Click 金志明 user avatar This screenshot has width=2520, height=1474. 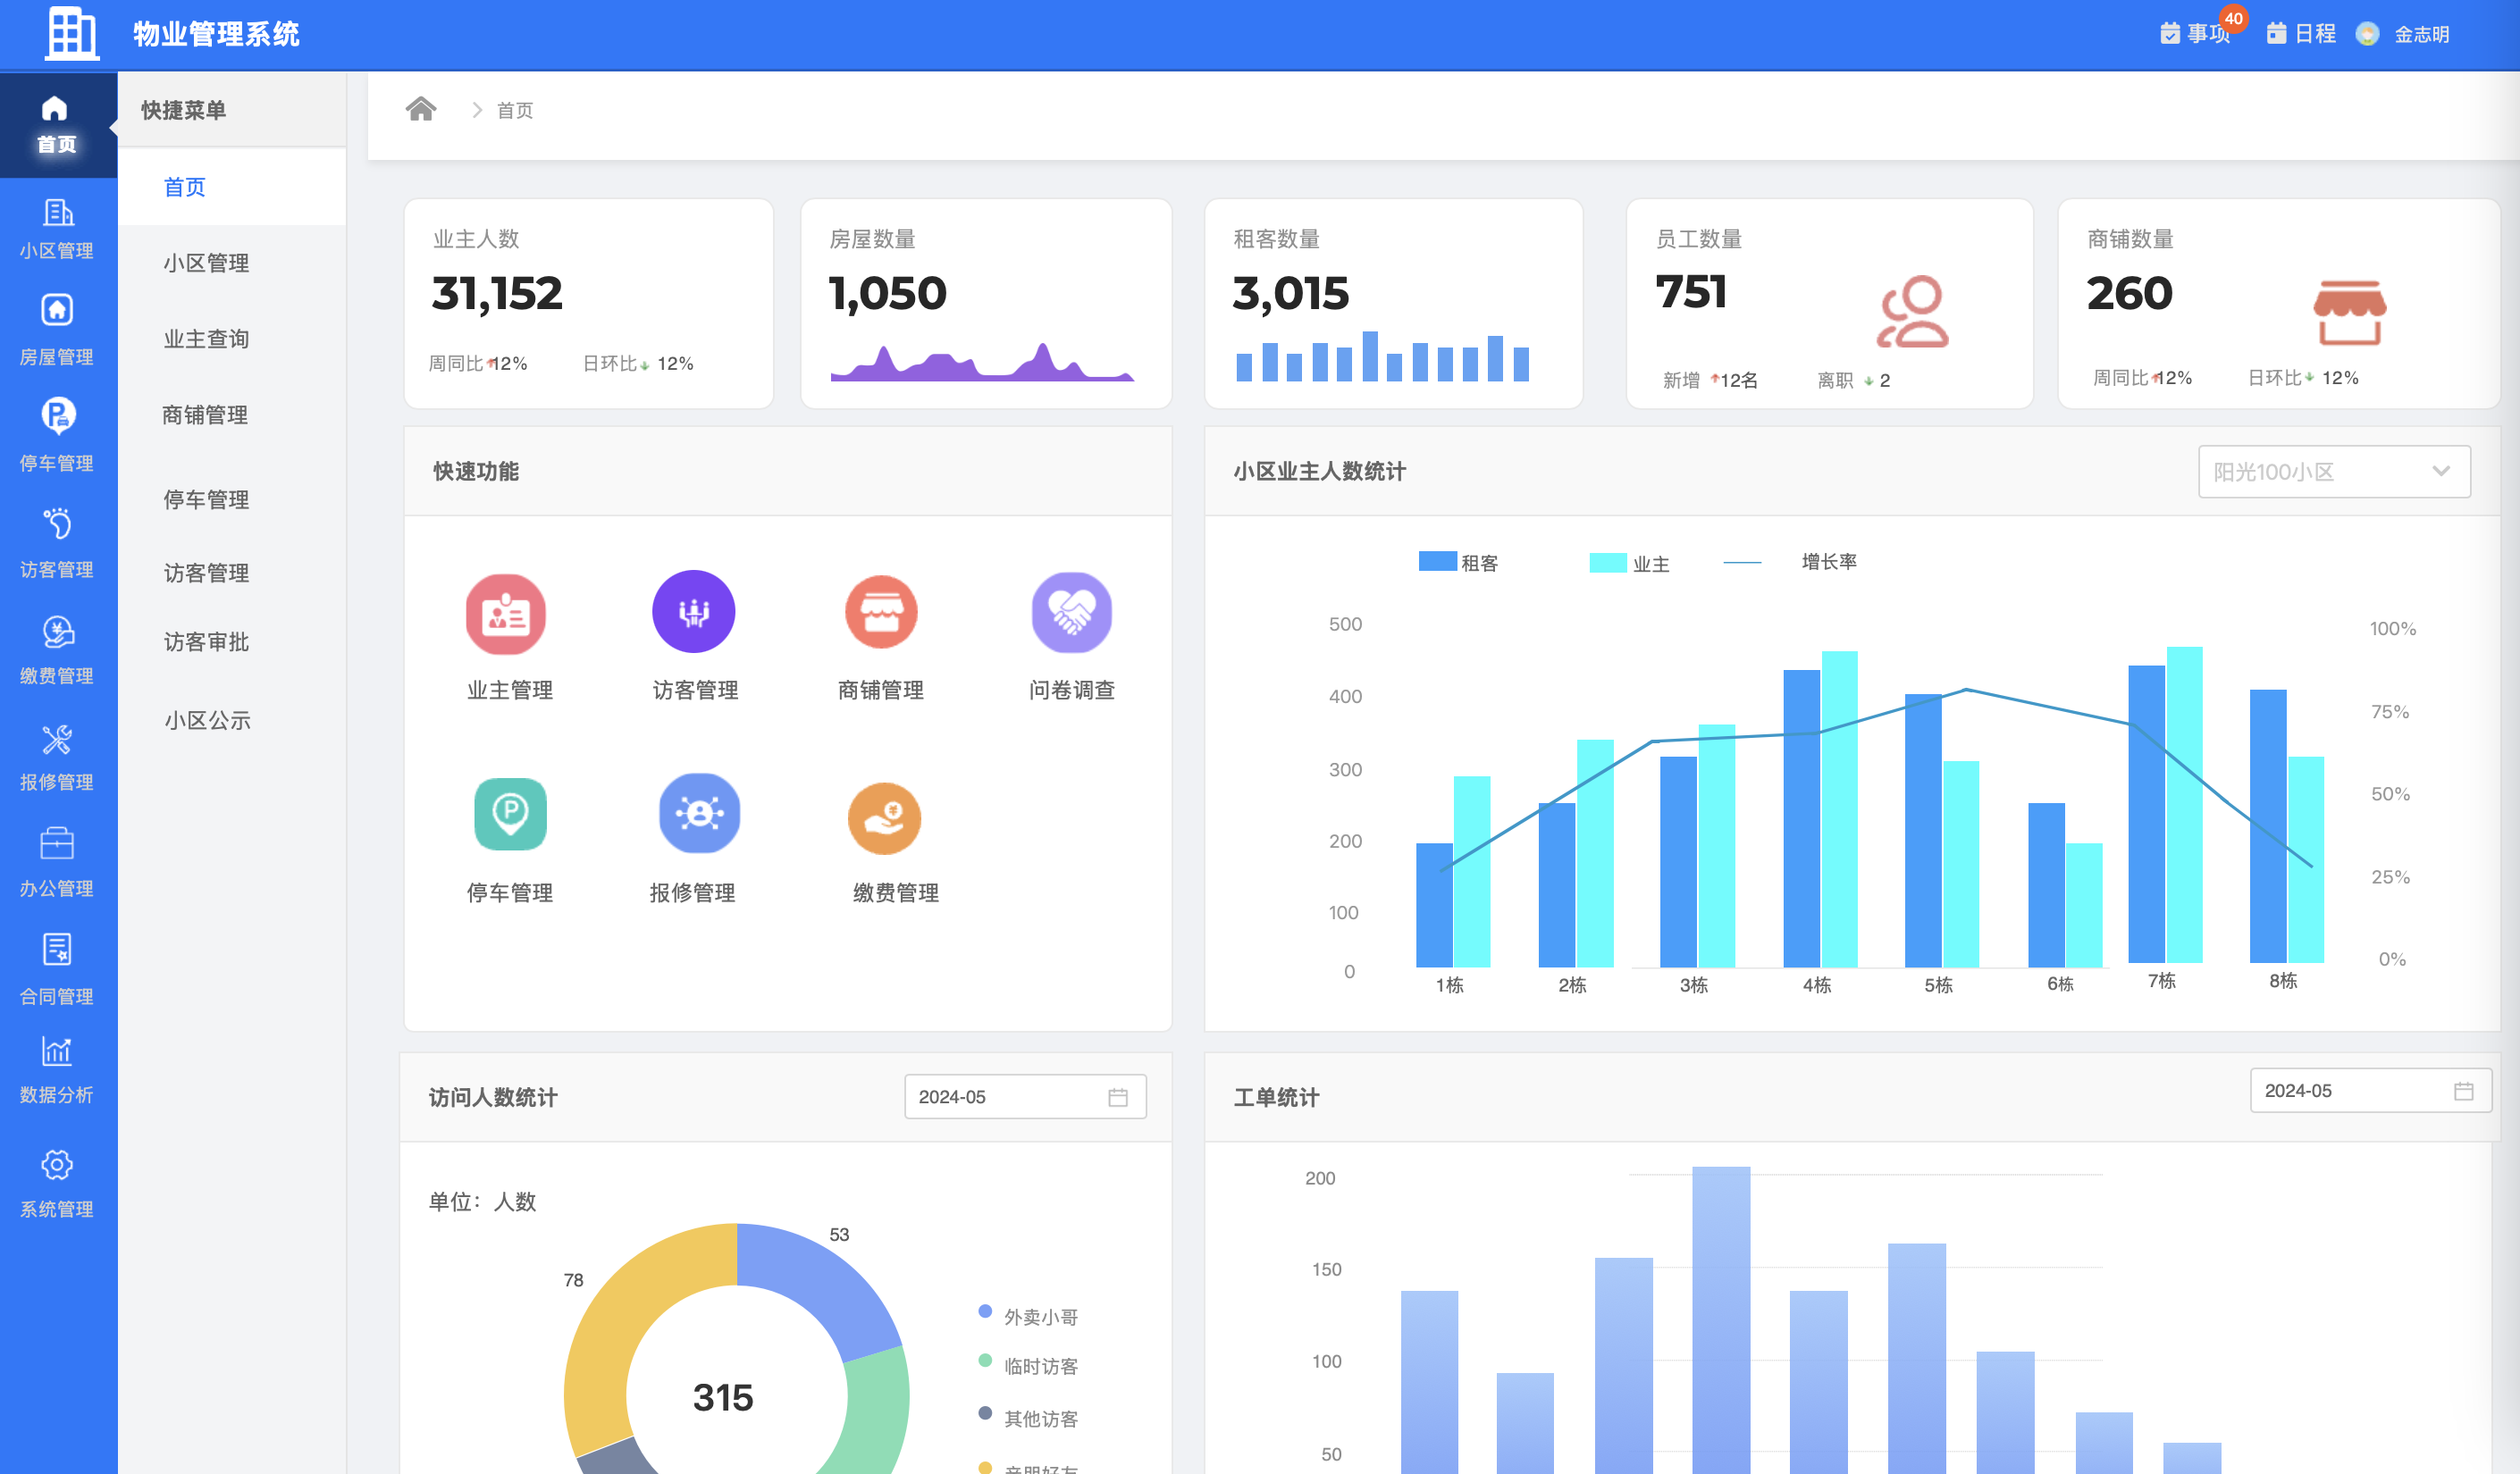click(2367, 34)
